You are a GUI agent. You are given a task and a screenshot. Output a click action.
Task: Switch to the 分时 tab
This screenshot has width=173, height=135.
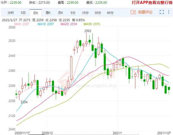pyautogui.click(x=11, y=13)
